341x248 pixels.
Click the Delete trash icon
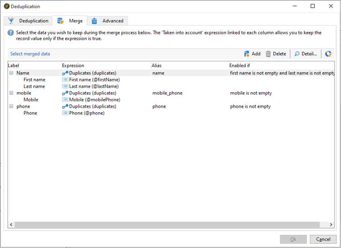(268, 54)
